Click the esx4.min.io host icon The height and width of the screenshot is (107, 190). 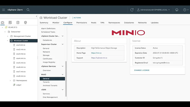coord(14,58)
